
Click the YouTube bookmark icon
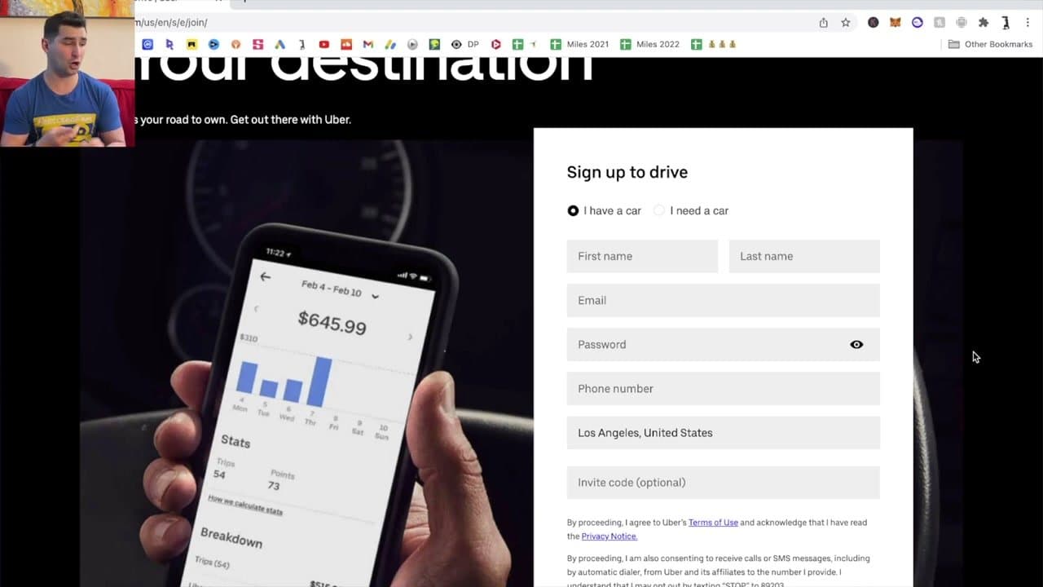point(323,44)
